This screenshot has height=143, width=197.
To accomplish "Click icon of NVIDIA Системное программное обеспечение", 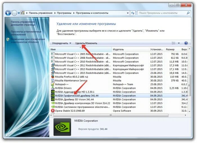I will click(x=53, y=107).
